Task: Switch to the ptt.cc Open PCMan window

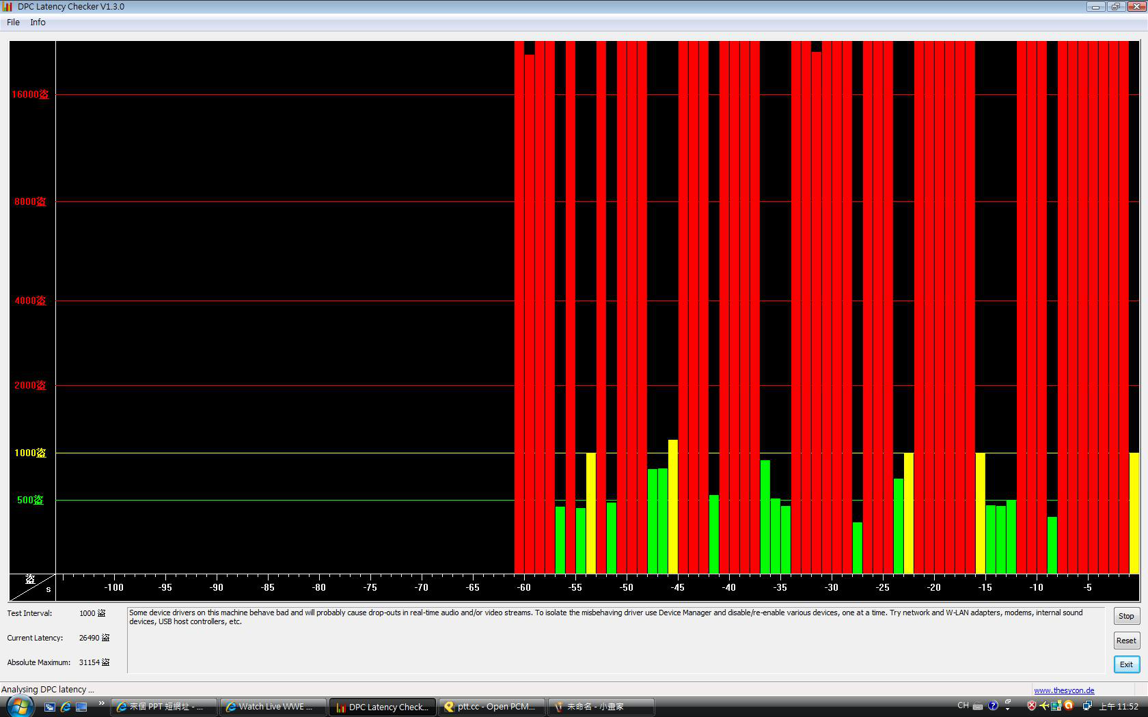Action: point(492,707)
